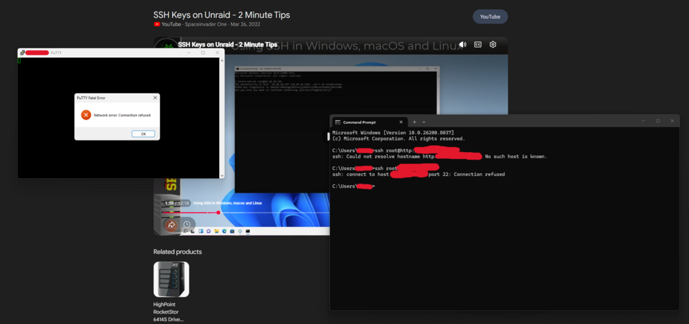Click the red YouTube logo icon under the heading
Viewport: 689px width, 324px height.
tap(157, 25)
